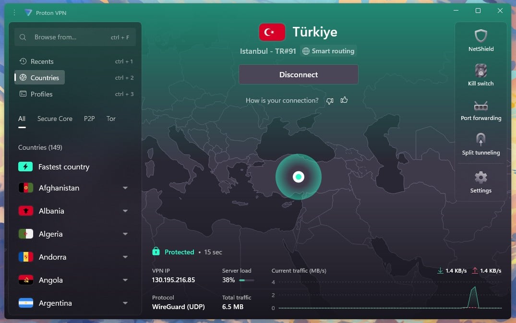
Task: Click the Fastest country lightning icon
Action: [x=25, y=167]
